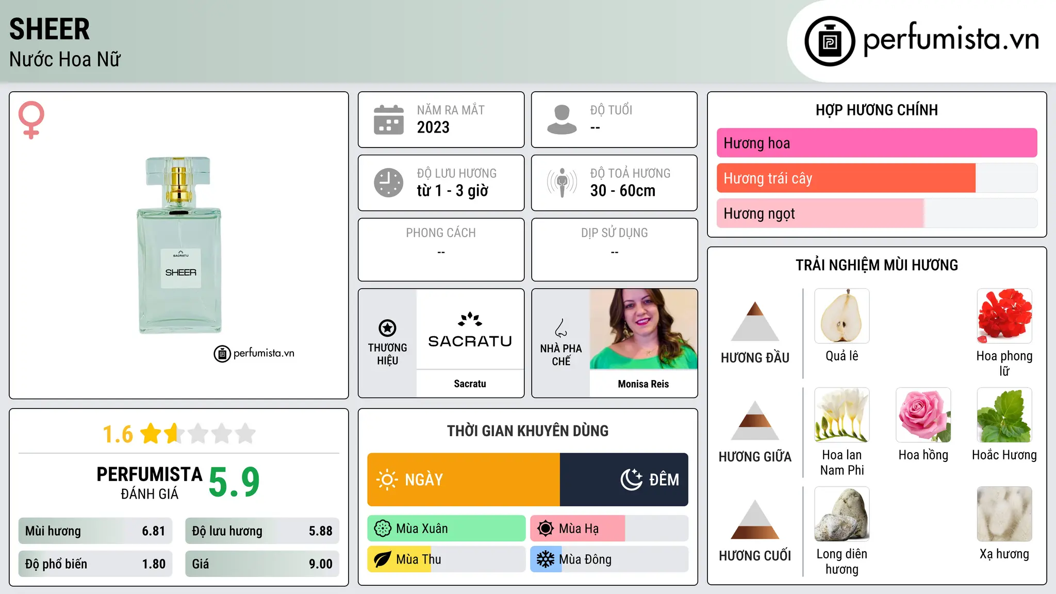Image resolution: width=1056 pixels, height=594 pixels.
Task: Open the Hoa lan Nam Phi note image
Action: click(x=842, y=415)
